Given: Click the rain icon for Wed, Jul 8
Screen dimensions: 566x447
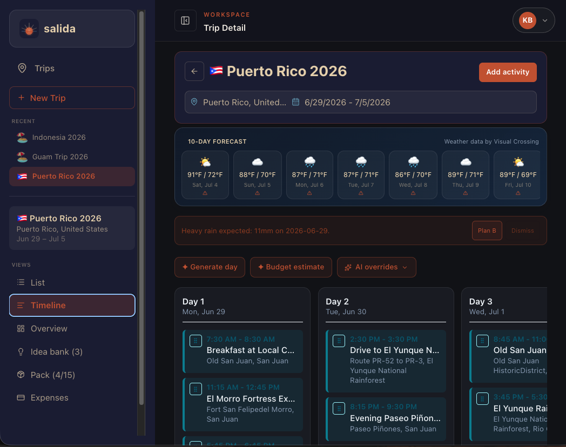Looking at the screenshot, I should tap(413, 162).
